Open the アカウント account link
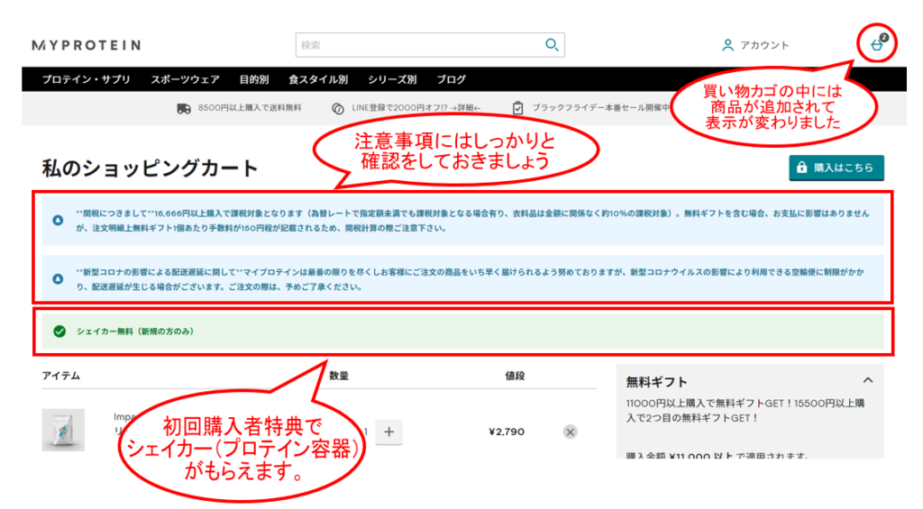923x509 pixels. point(764,45)
